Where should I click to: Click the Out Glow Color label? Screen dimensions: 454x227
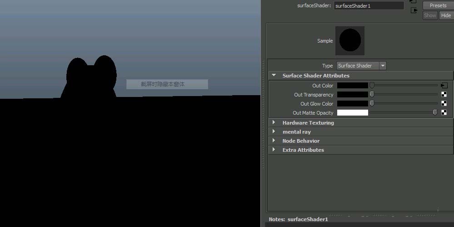point(317,104)
